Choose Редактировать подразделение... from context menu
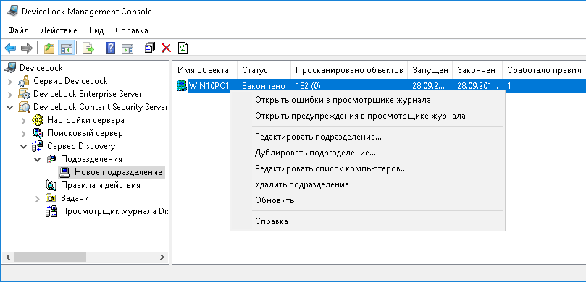Image resolution: width=586 pixels, height=282 pixels. (319, 137)
